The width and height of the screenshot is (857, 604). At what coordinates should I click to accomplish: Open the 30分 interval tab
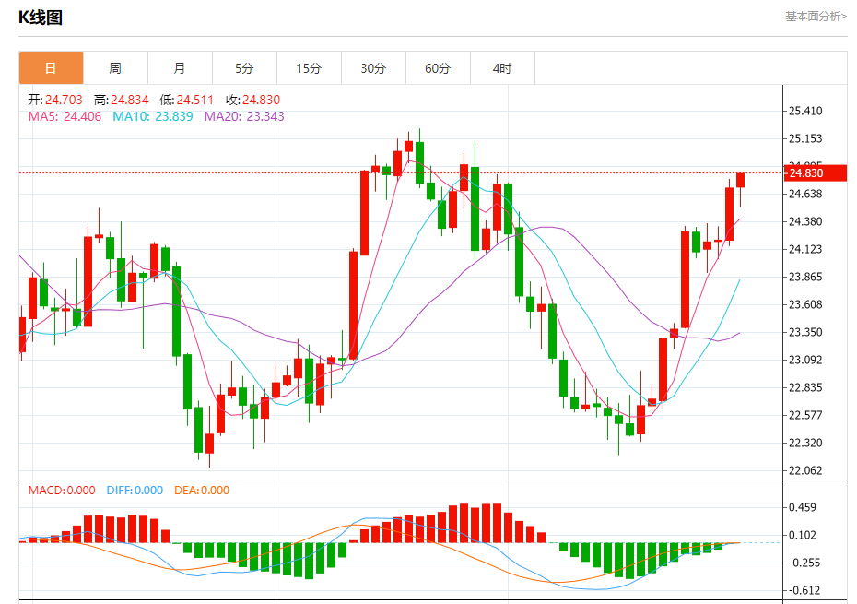click(x=373, y=68)
